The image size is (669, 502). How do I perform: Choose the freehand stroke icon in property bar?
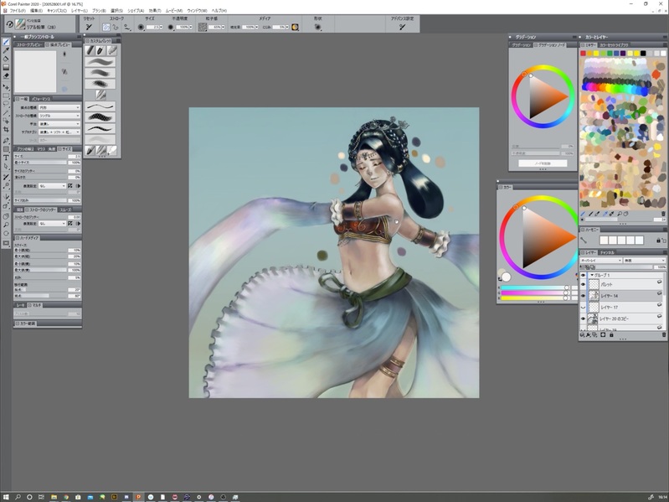(x=106, y=27)
